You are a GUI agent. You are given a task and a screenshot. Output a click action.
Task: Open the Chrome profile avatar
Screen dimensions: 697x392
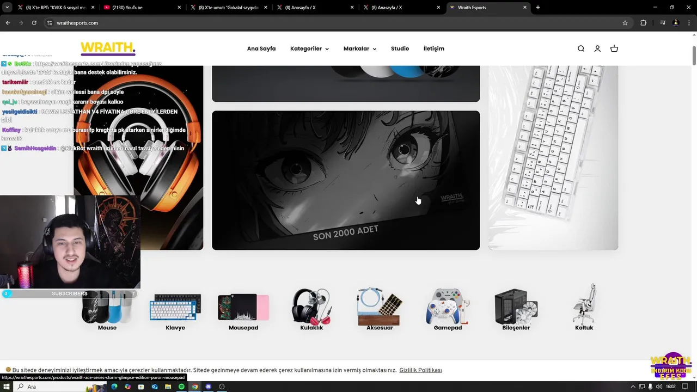tap(676, 23)
